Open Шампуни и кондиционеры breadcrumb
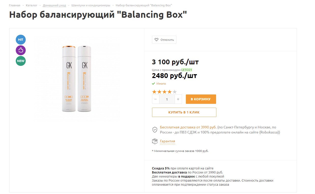 (x=91, y=5)
